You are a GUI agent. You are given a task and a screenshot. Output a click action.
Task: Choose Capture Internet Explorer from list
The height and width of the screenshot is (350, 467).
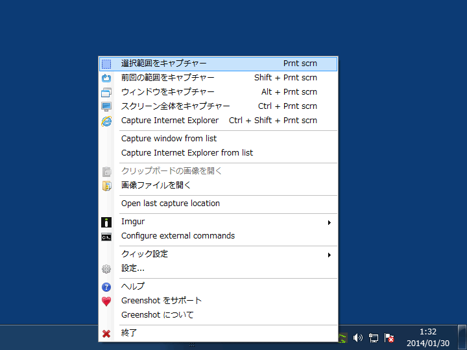[x=187, y=153]
